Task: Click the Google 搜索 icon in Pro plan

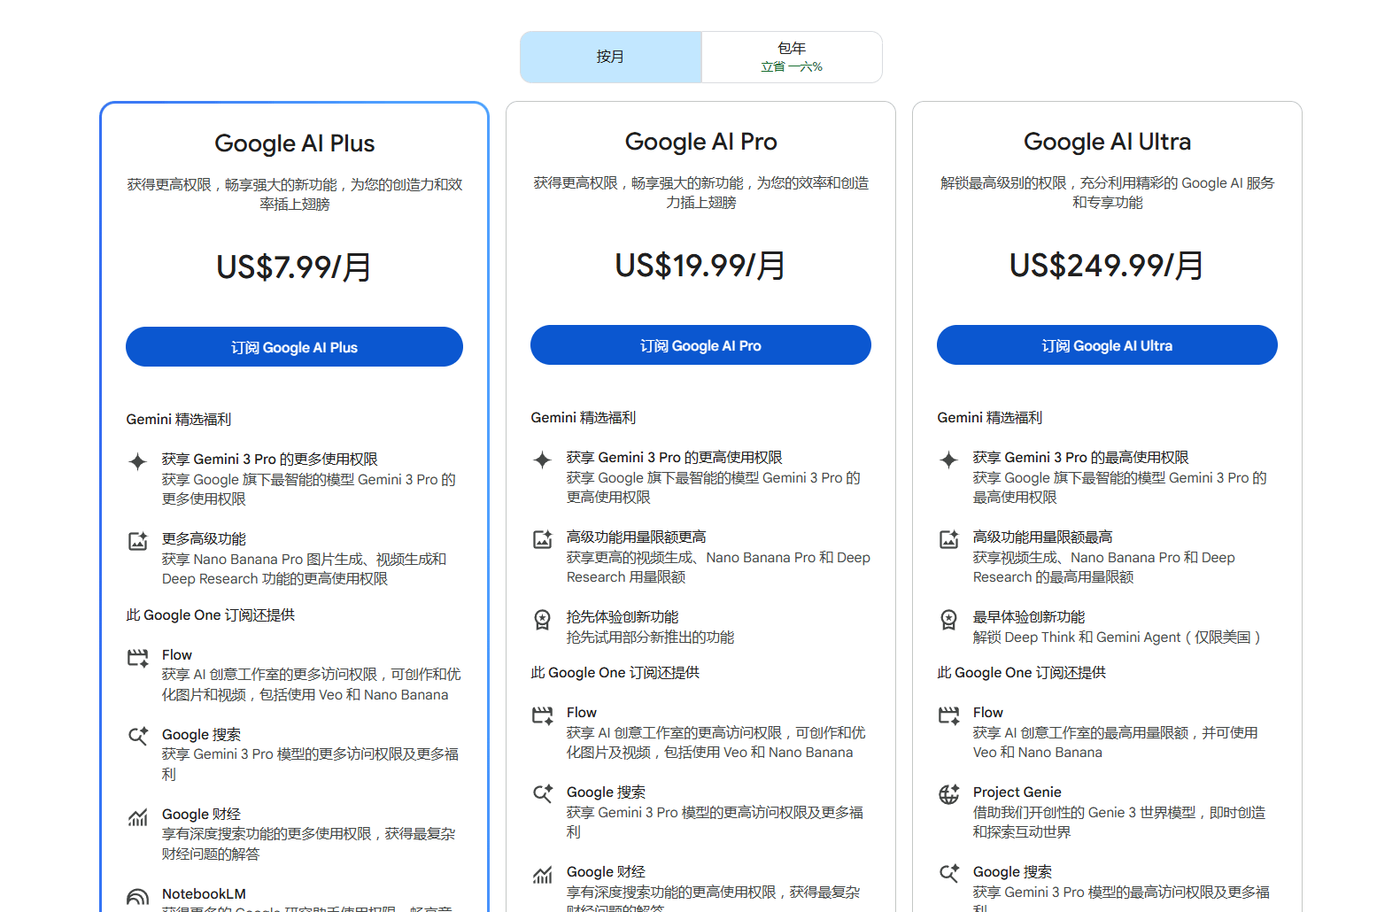Action: coord(542,793)
